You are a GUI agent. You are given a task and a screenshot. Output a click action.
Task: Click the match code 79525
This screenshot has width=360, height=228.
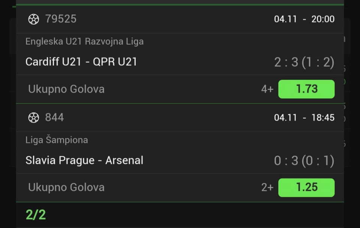(61, 19)
